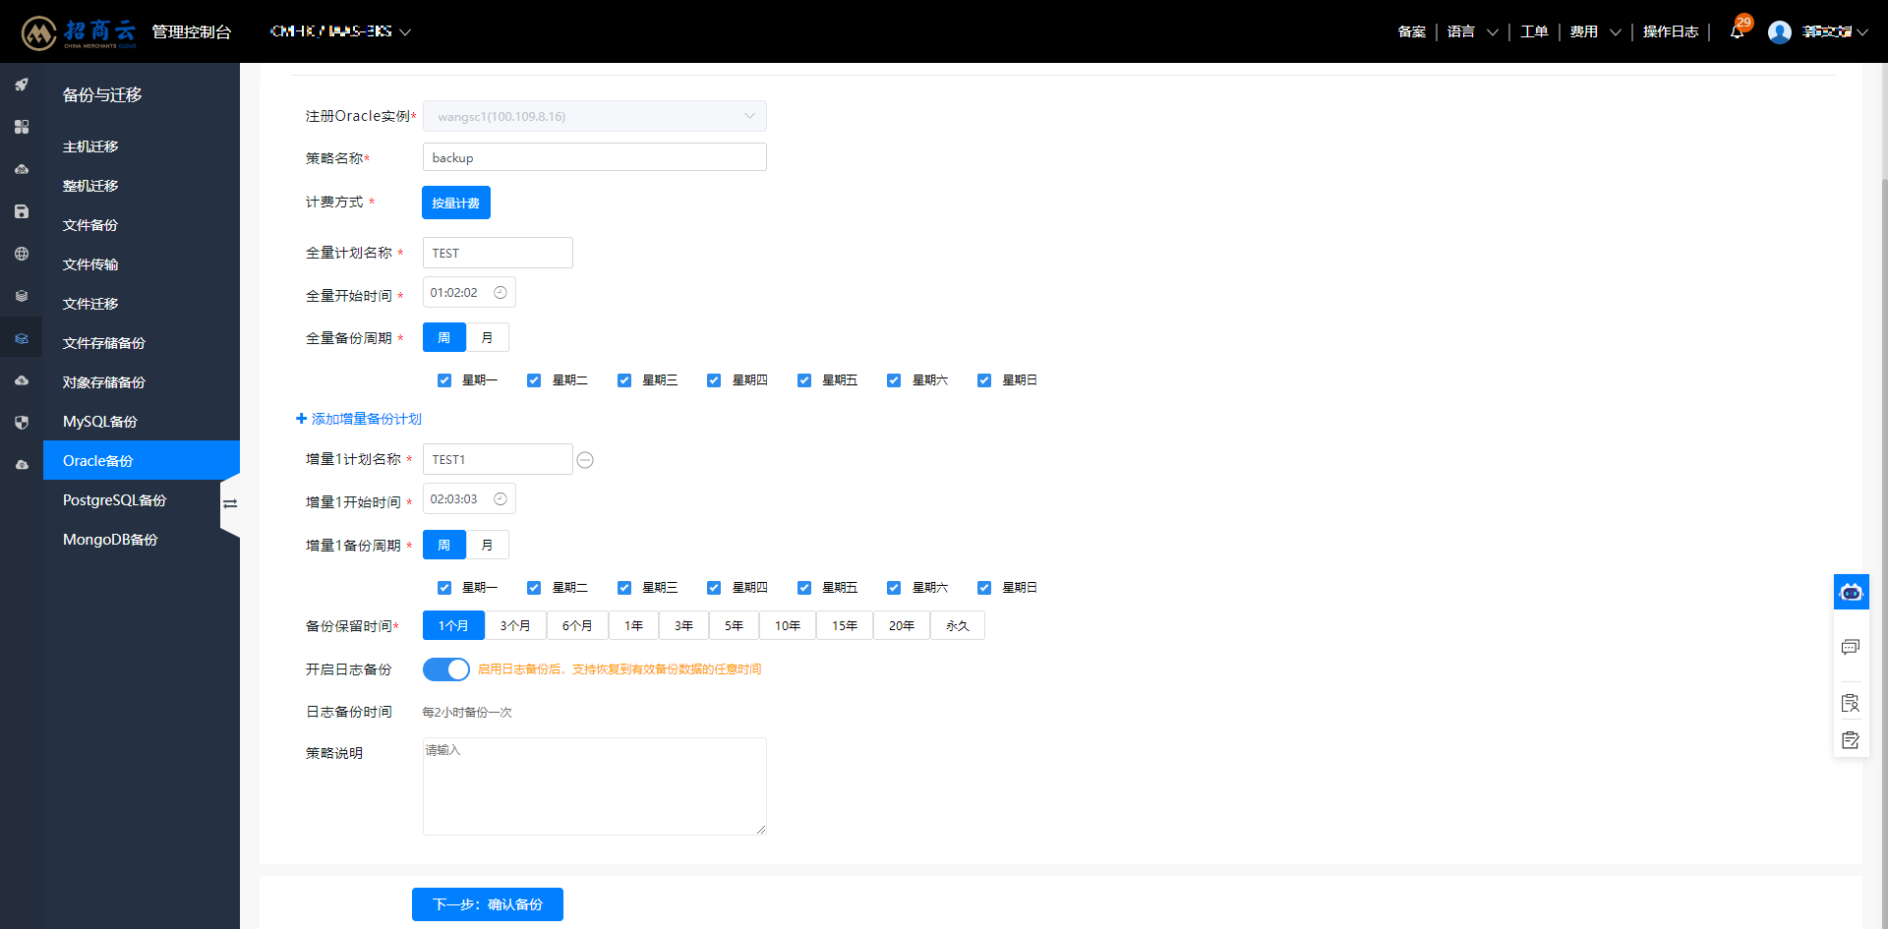The height and width of the screenshot is (929, 1888).
Task: Toggle 星期日 checkbox in full backup cycle
Action: coord(984,380)
